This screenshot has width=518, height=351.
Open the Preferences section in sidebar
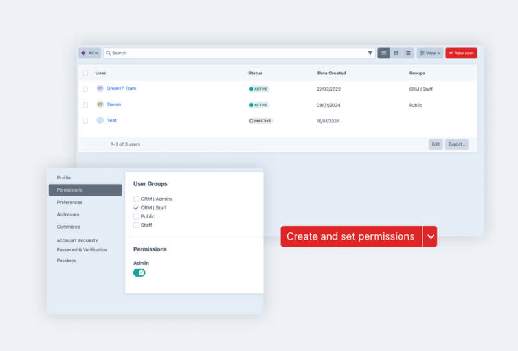click(x=69, y=202)
